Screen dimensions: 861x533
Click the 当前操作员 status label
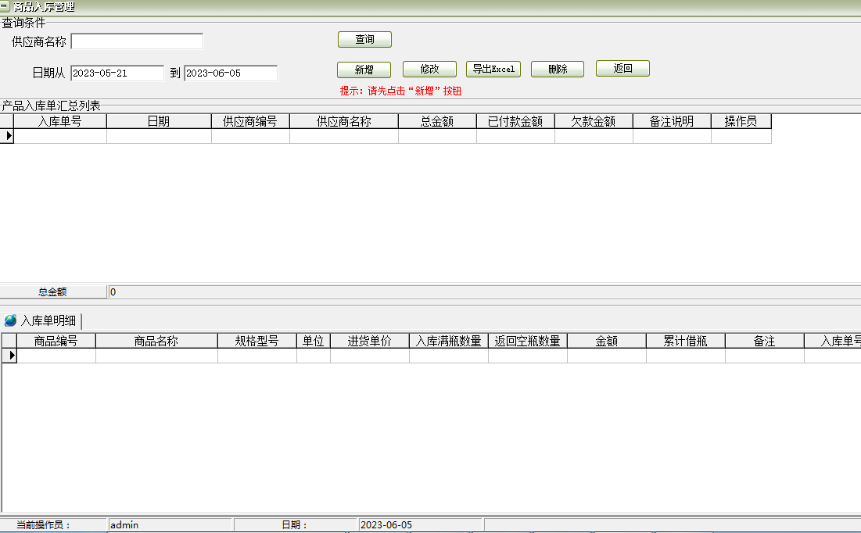pos(43,524)
